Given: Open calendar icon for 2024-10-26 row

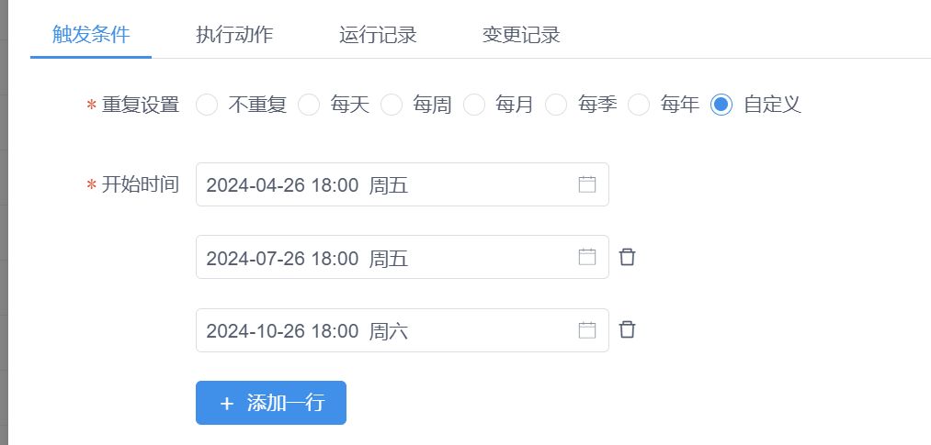Looking at the screenshot, I should click(x=586, y=329).
